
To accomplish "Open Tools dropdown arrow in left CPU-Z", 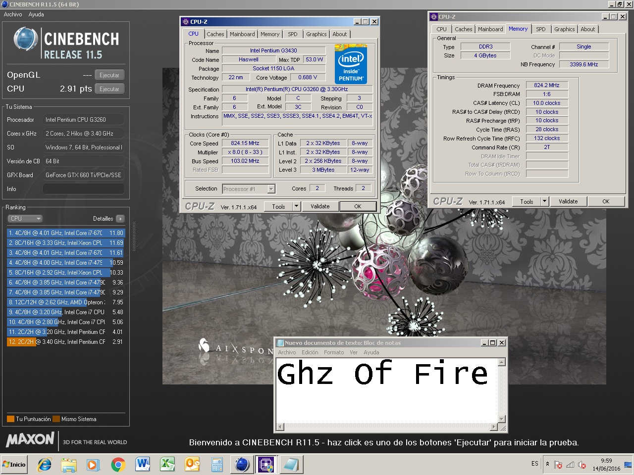I will pos(297,207).
